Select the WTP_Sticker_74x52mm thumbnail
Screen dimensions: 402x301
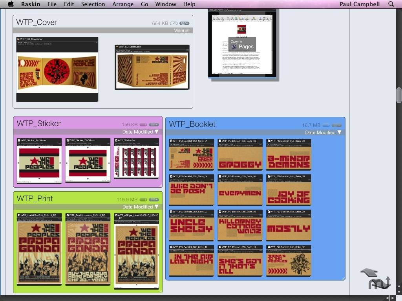point(39,161)
